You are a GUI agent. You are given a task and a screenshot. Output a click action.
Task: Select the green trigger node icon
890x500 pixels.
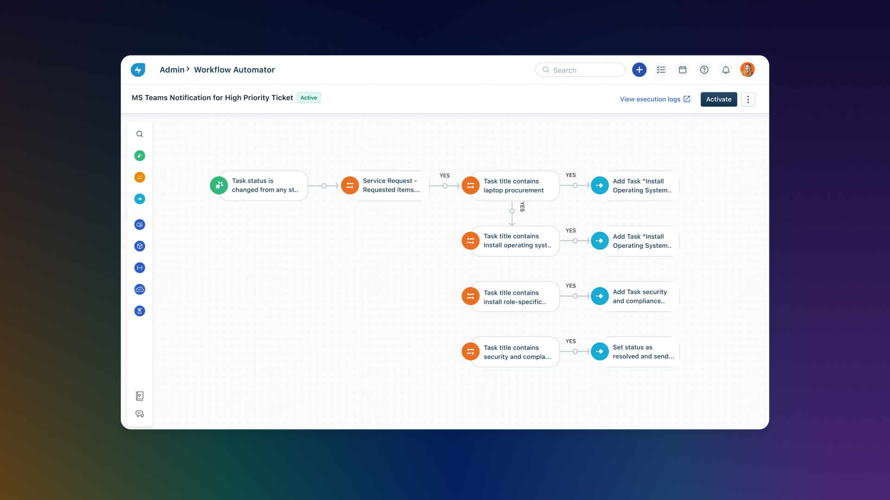click(x=140, y=156)
